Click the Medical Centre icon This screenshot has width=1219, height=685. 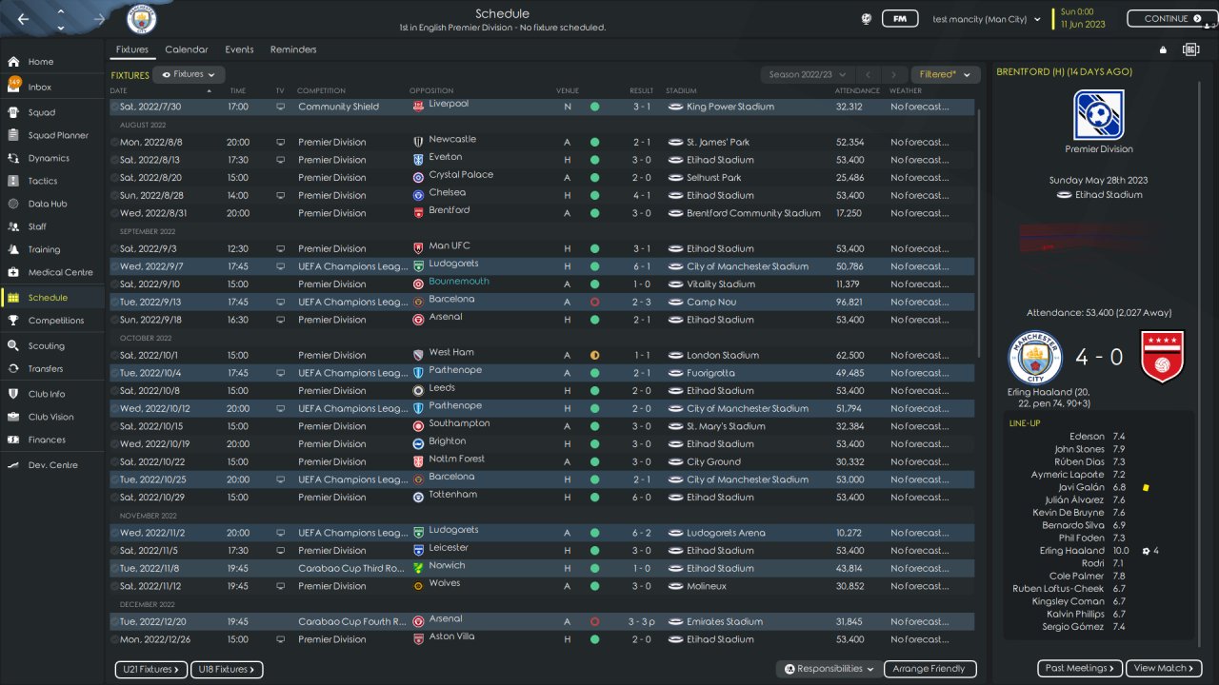click(x=13, y=272)
